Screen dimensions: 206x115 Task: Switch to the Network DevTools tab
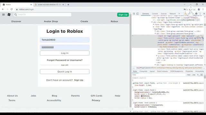[x=173, y=14]
